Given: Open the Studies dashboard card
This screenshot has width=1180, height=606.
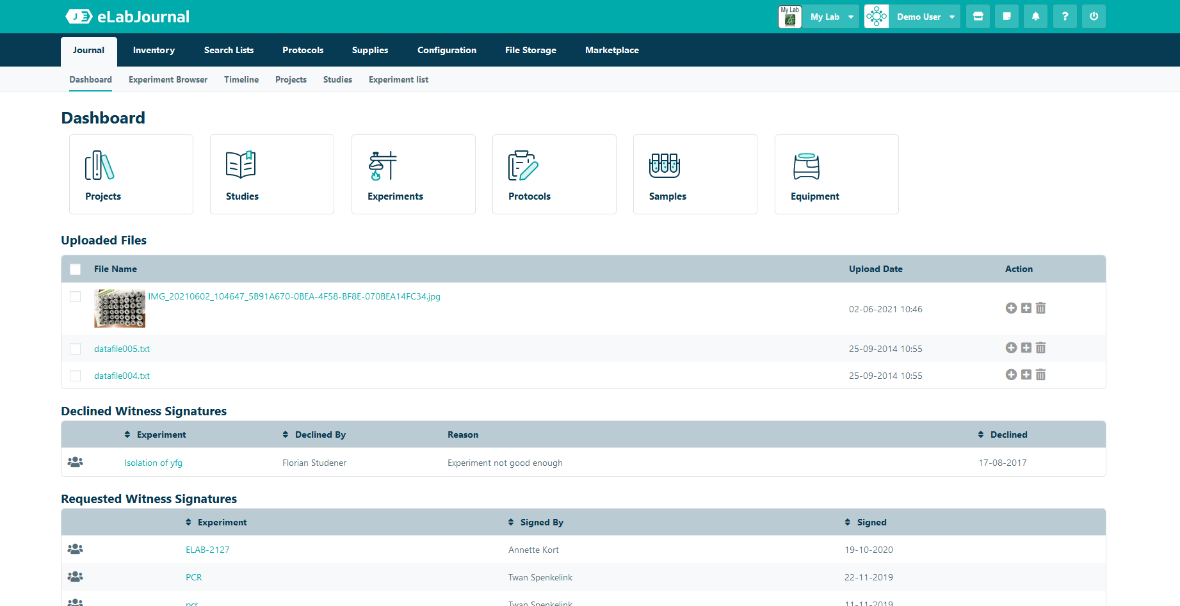Looking at the screenshot, I should (x=272, y=174).
